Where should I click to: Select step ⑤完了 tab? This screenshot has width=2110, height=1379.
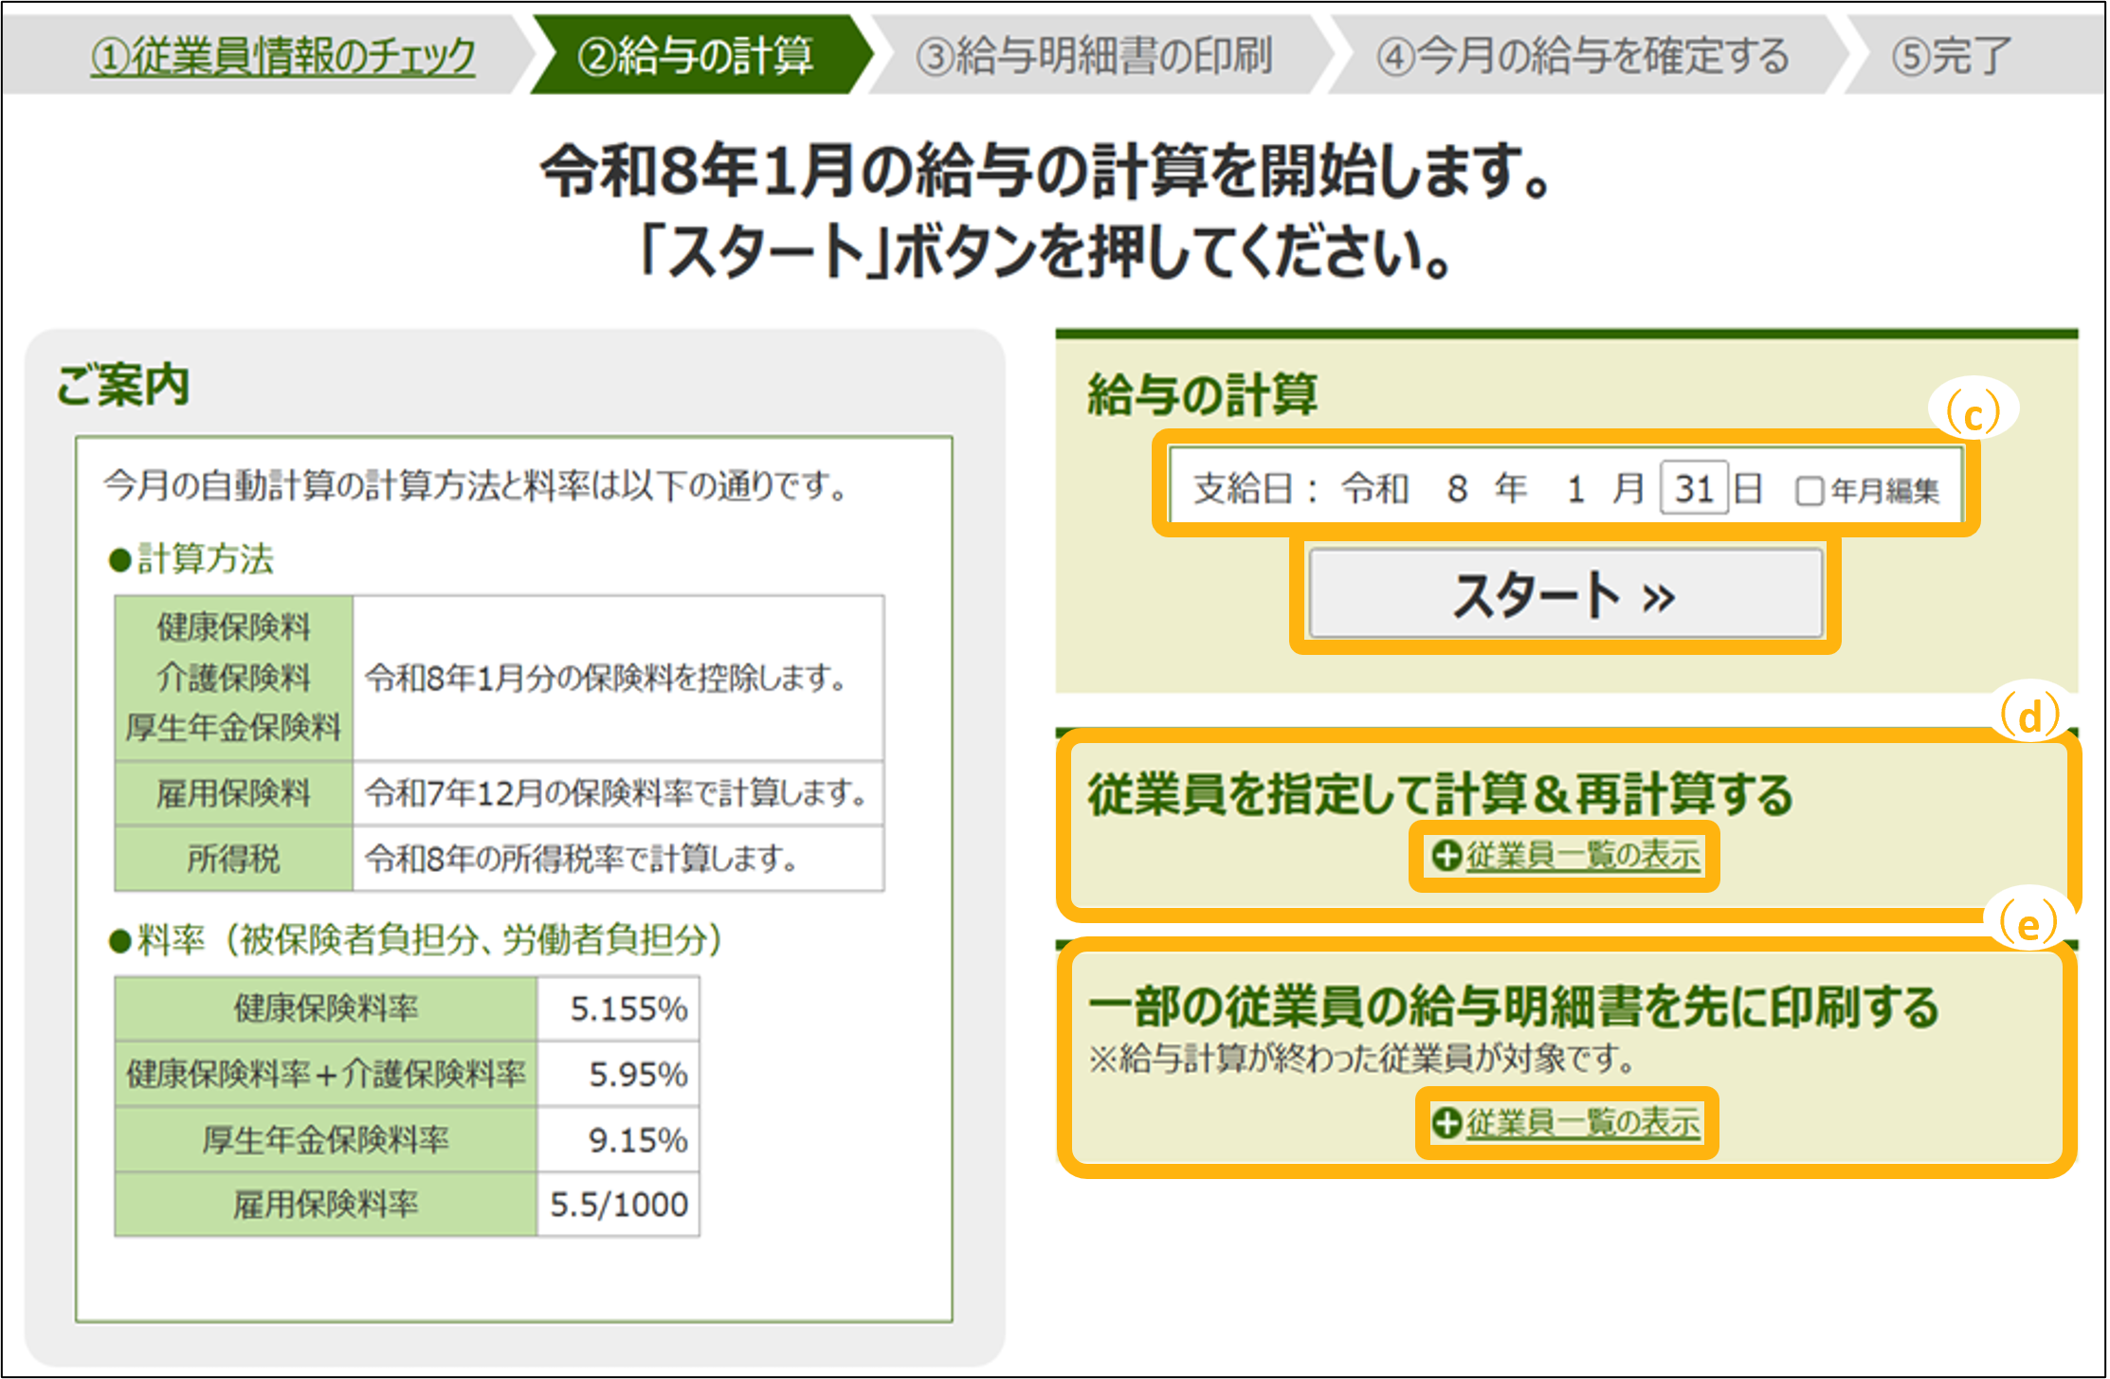point(1951,56)
